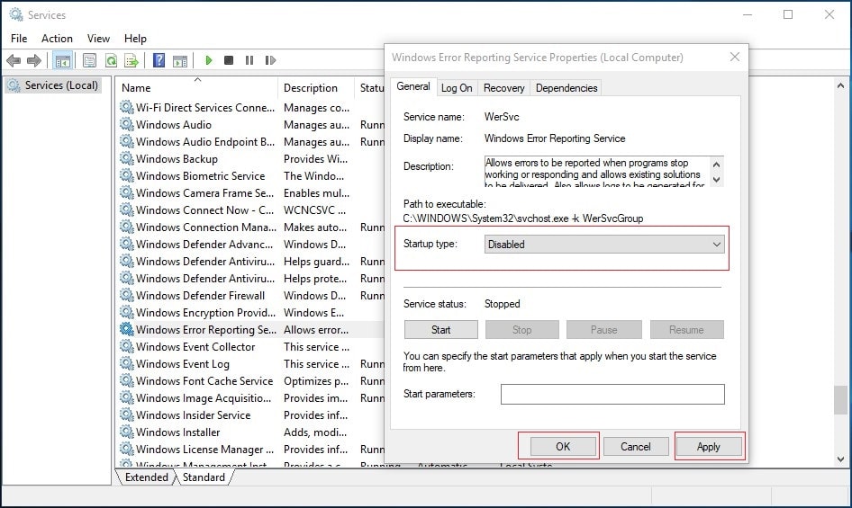Select Windows Image Acquisition row
Image resolution: width=852 pixels, height=508 pixels.
pos(251,397)
